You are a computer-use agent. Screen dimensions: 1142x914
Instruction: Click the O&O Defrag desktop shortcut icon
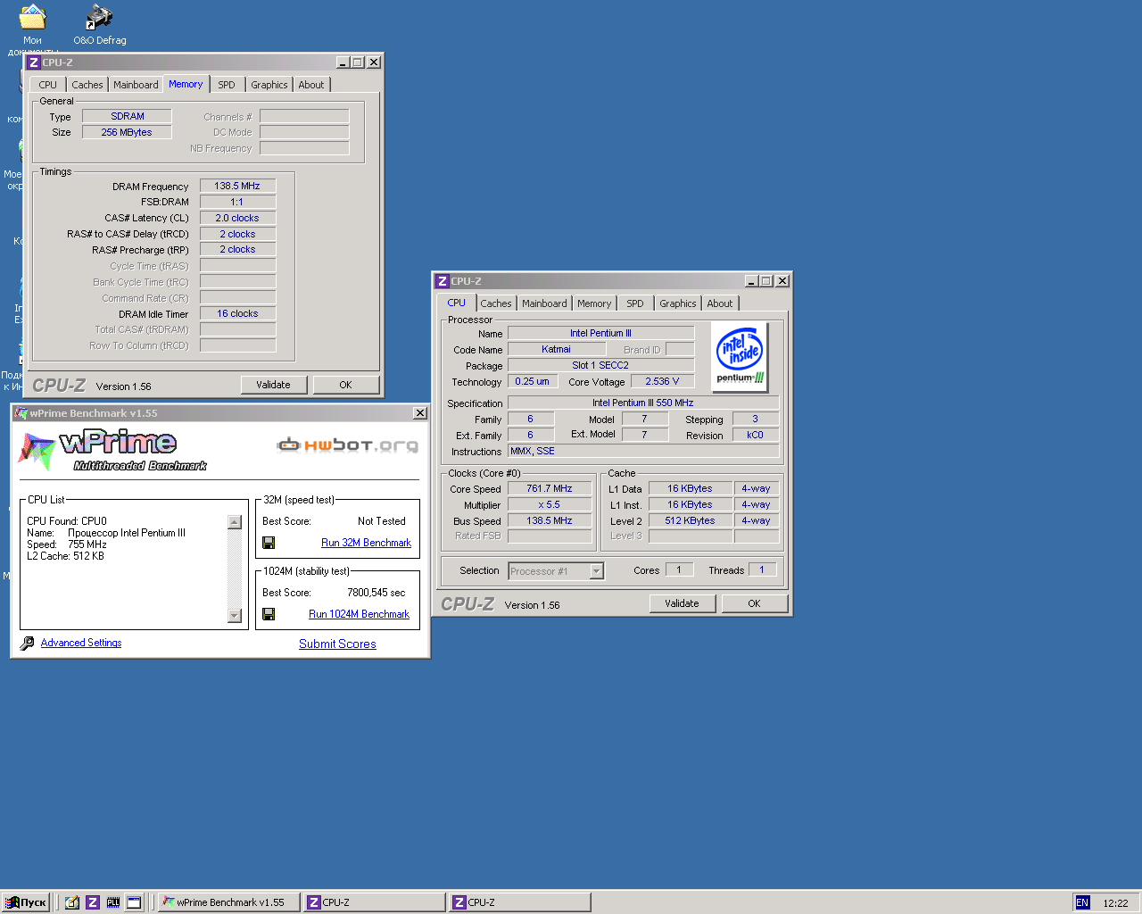[99, 17]
